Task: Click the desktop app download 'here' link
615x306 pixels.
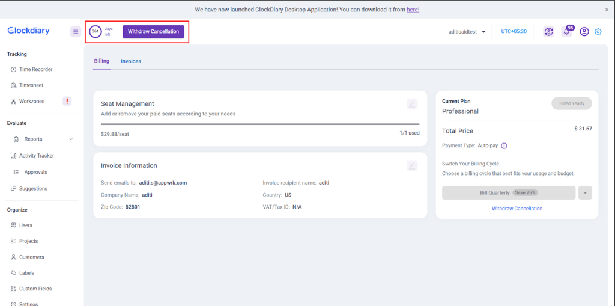Action: (x=413, y=10)
